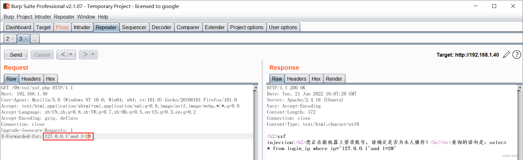Click the Upgrade-Insecure-Requests header line
523x160 pixels.
coord(37,130)
